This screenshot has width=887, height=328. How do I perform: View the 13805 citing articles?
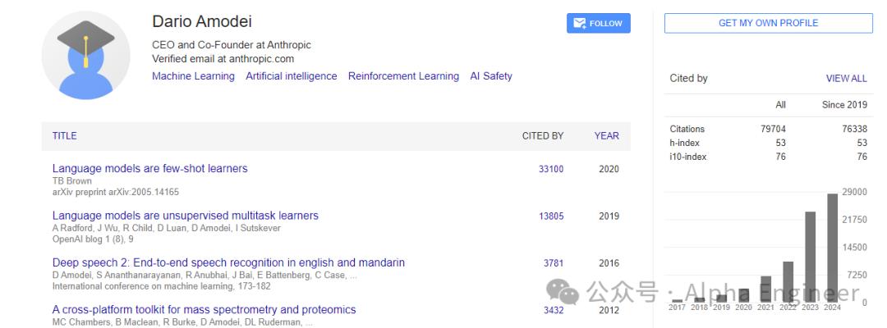[550, 216]
